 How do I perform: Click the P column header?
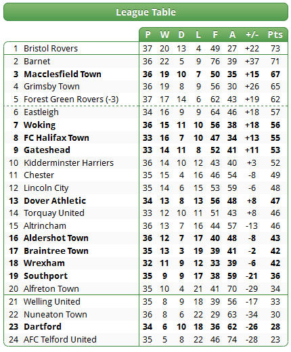tap(148, 35)
